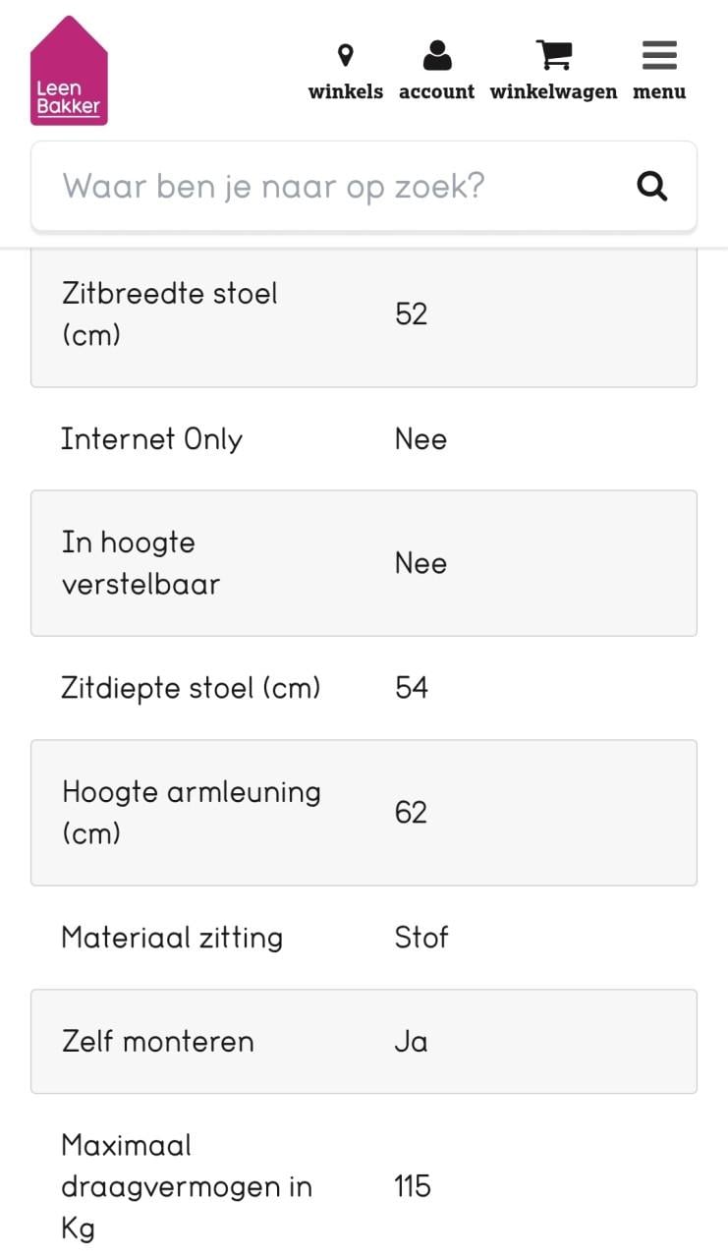The width and height of the screenshot is (728, 1258).
Task: Open the winkelwagen shopping cart icon
Action: point(554,55)
